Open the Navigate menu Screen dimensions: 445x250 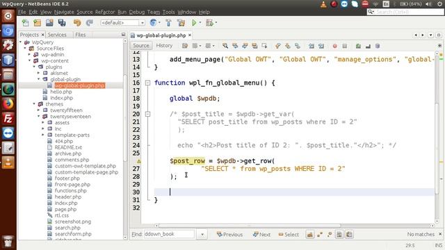click(64, 12)
